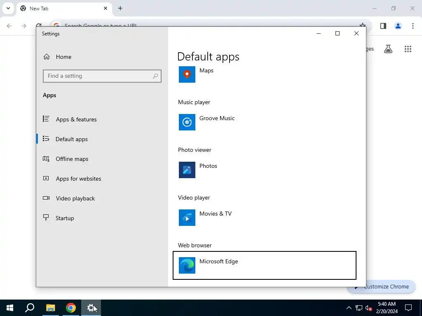This screenshot has width=422, height=316.
Task: Change default Music player Groove Music
Action: click(264, 122)
